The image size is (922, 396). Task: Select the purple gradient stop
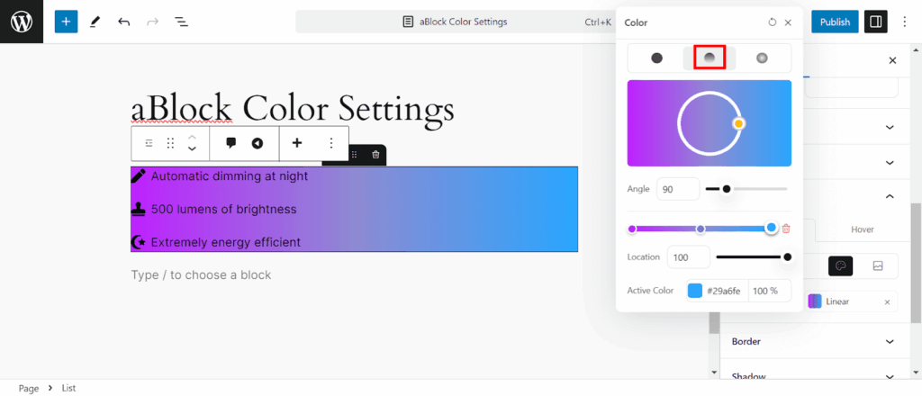632,229
